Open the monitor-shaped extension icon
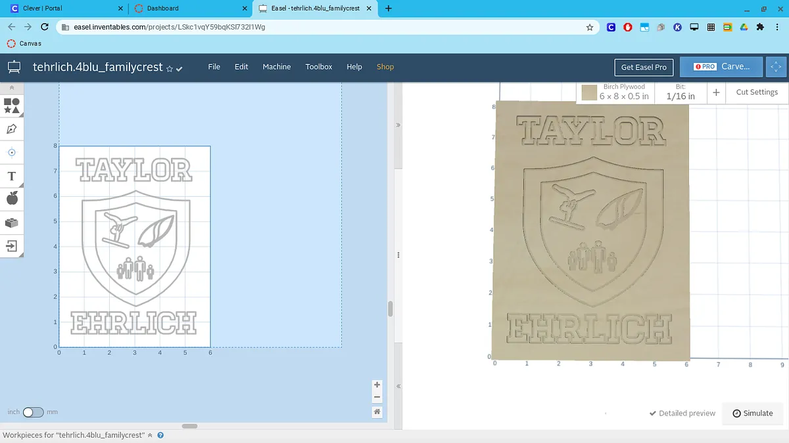 click(x=694, y=28)
